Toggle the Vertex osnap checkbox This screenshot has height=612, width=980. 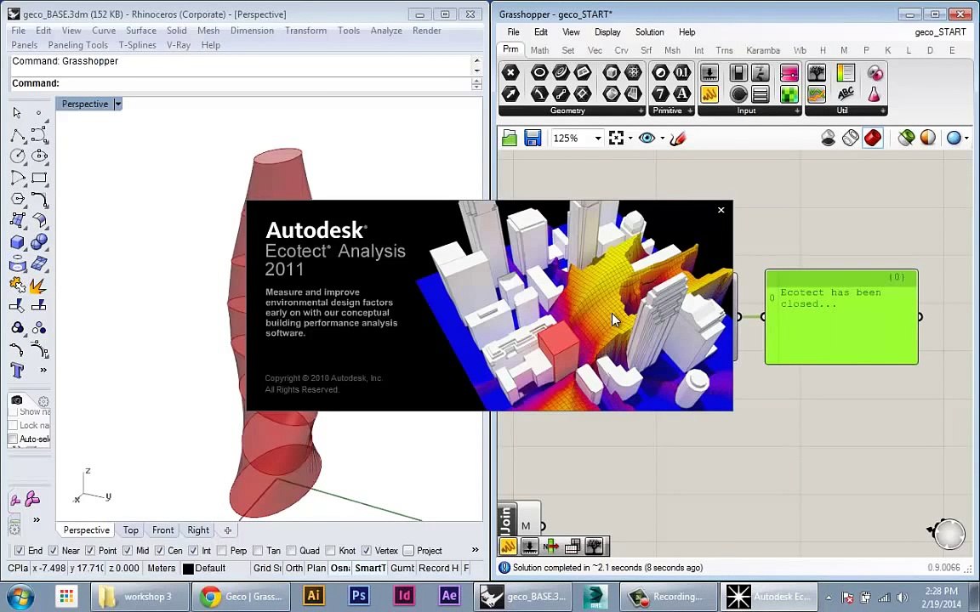coord(367,550)
